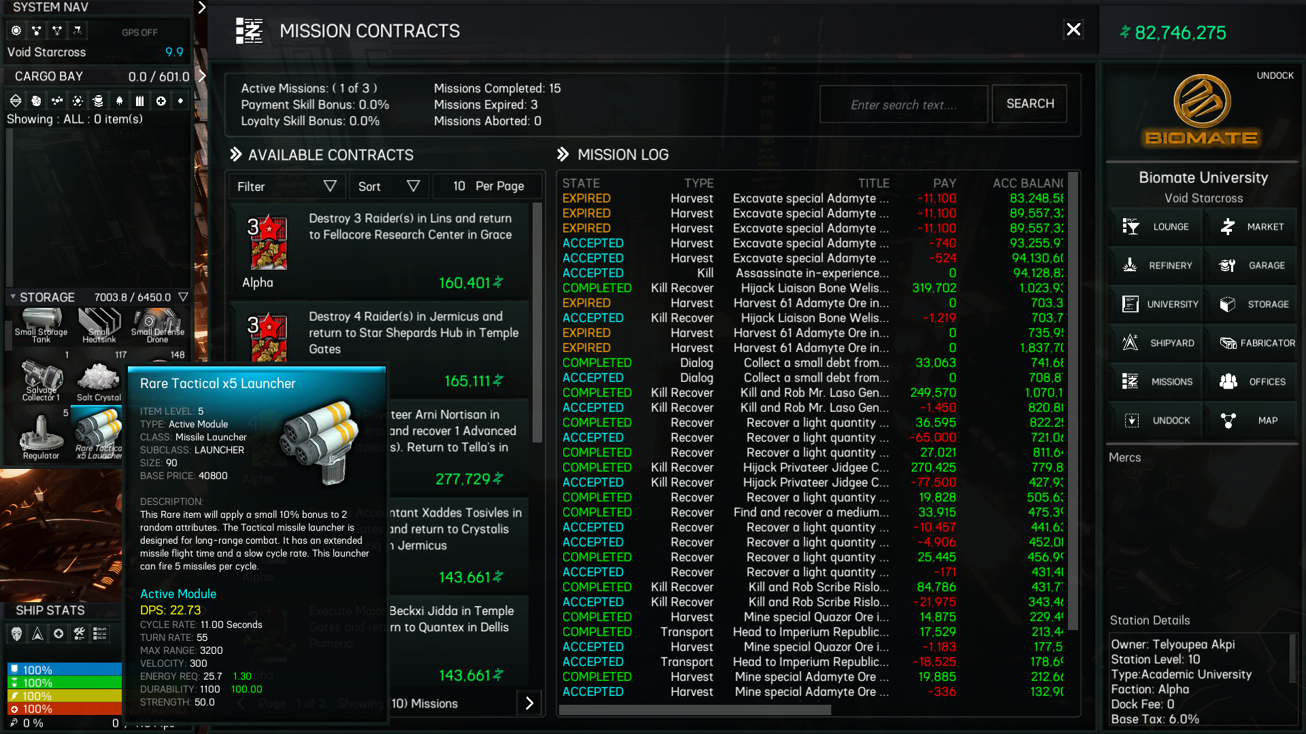Select the Garage station icon
This screenshot has width=1306, height=734.
1251,265
